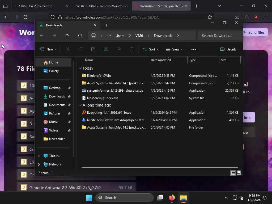Show hidden system tray icons
This screenshot has width=272, height=204.
click(x=226, y=198)
